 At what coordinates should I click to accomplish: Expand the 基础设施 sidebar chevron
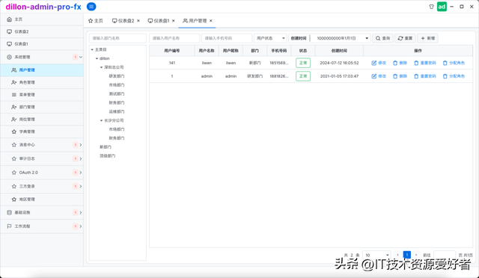click(x=81, y=212)
